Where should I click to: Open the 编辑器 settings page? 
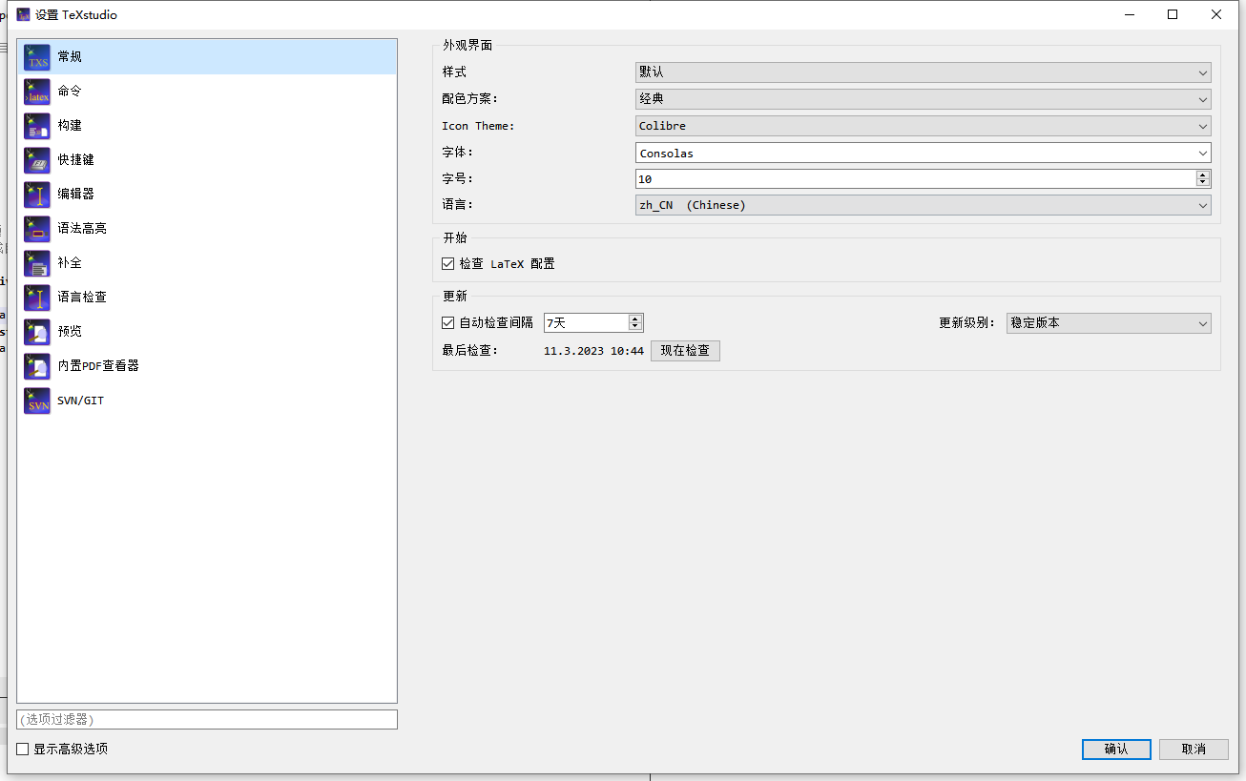point(207,194)
